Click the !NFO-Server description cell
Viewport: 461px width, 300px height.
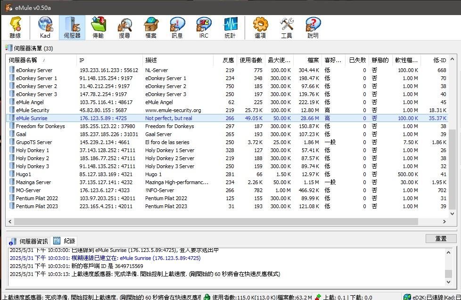point(160,190)
